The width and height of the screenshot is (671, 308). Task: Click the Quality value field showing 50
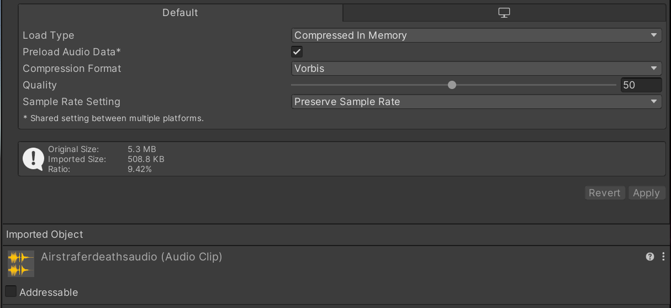(641, 85)
